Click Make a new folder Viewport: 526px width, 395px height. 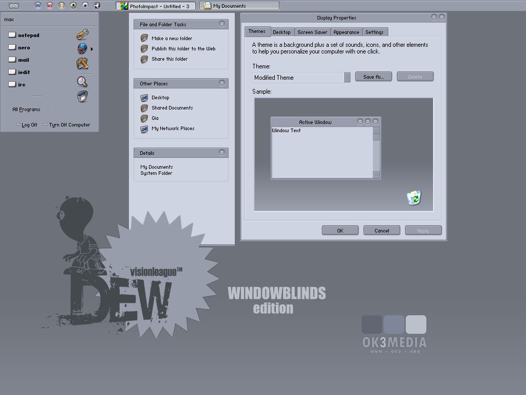166,38
